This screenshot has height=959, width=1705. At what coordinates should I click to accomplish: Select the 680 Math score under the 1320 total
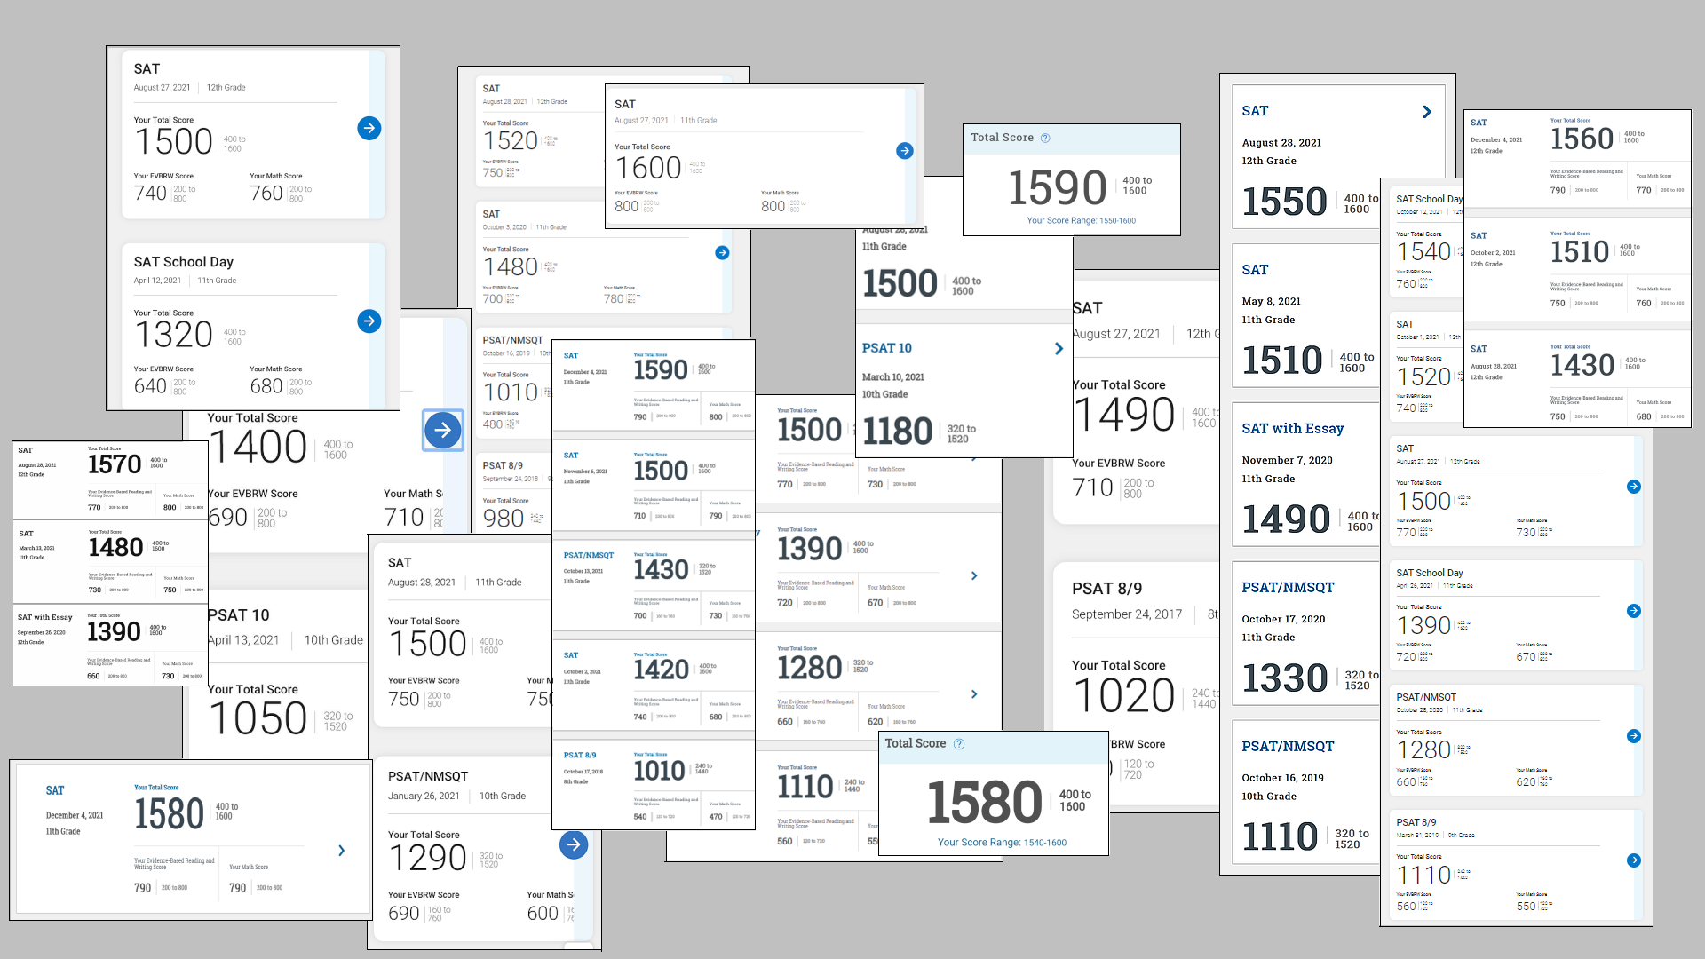[266, 386]
